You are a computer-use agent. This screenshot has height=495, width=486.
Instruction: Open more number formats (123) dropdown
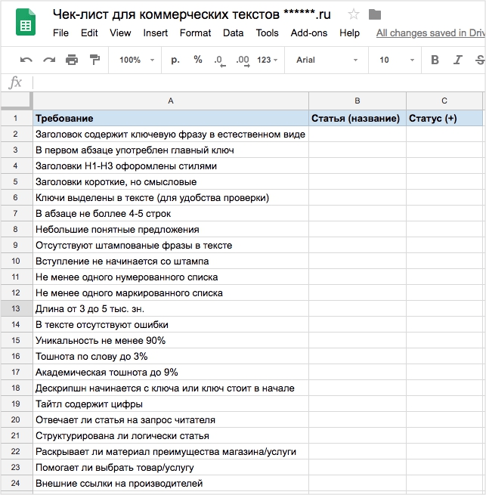(268, 60)
